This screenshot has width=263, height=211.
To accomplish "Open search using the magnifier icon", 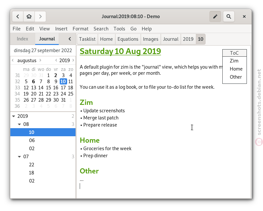I will (x=228, y=17).
